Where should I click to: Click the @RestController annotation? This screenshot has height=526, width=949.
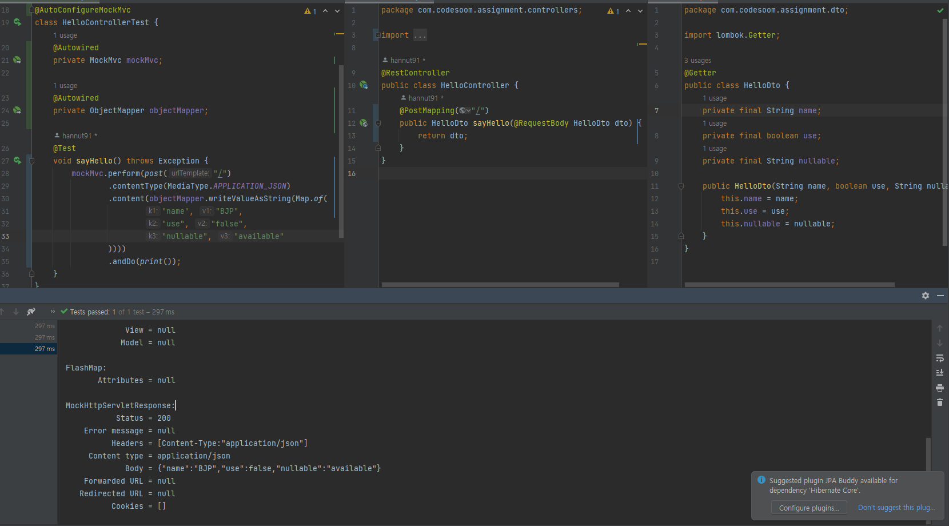[416, 73]
